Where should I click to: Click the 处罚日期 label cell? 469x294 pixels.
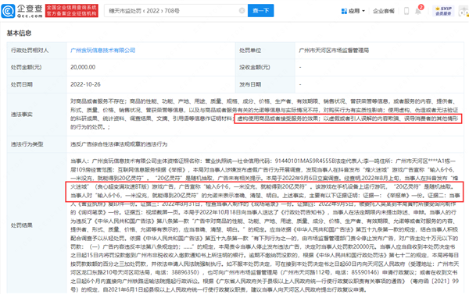(x=37, y=84)
